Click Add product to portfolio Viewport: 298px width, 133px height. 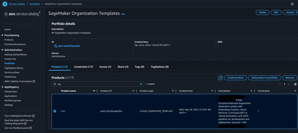[x=266, y=78]
